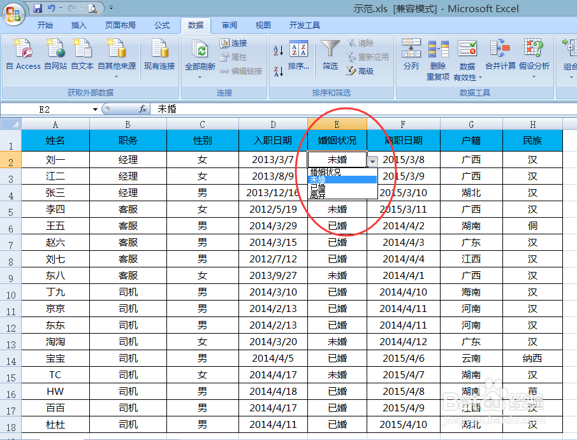Click cell 纳西 in 民族 column
The width and height of the screenshot is (577, 440).
pyautogui.click(x=532, y=358)
